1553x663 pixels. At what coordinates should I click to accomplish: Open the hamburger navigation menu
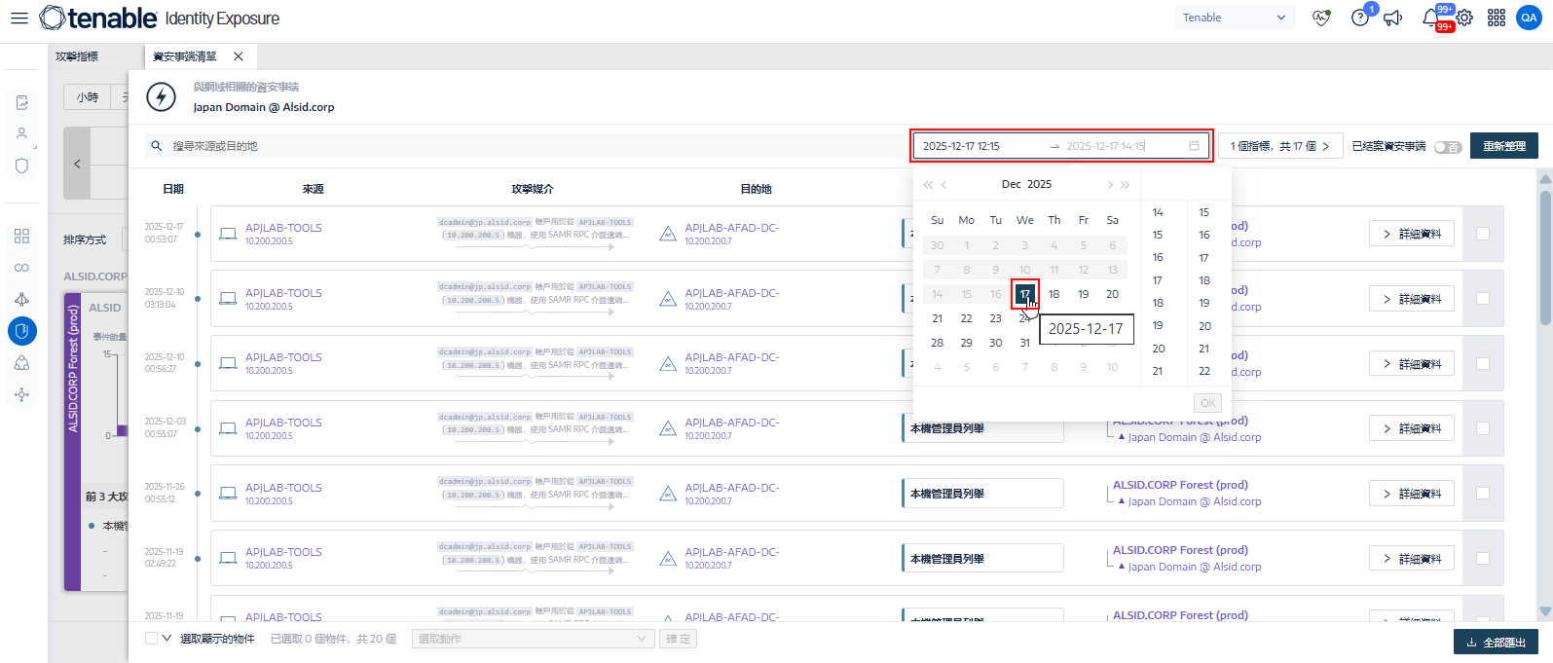(x=19, y=18)
